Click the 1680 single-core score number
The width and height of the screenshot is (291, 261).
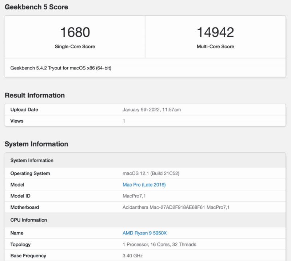point(75,32)
